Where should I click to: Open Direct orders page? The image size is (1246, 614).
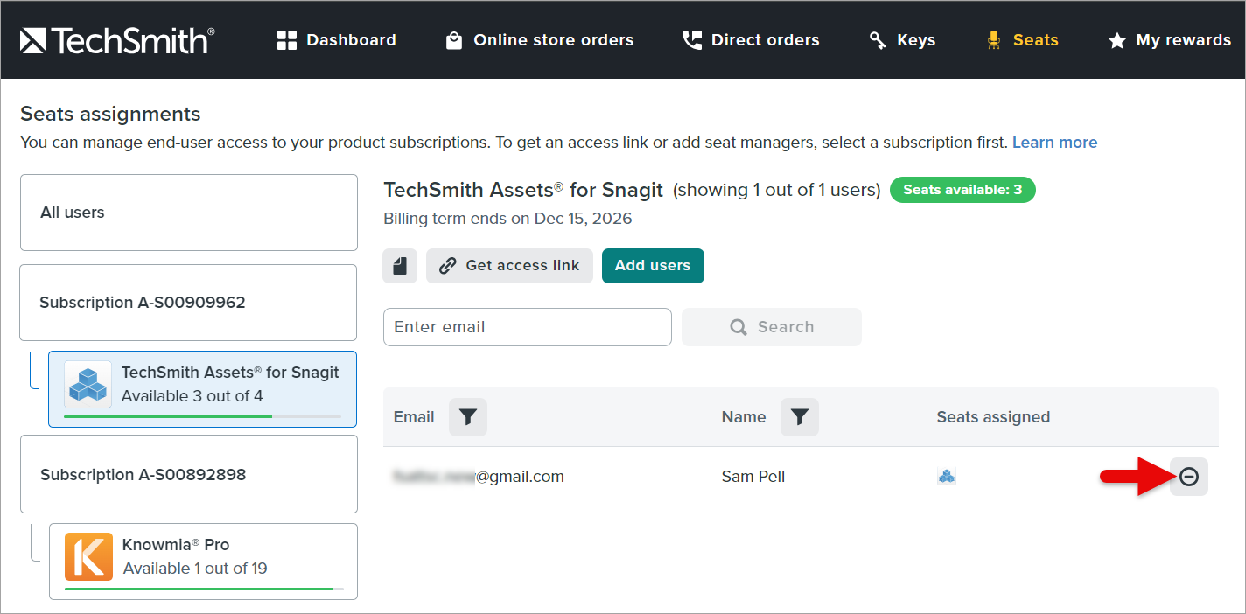751,40
